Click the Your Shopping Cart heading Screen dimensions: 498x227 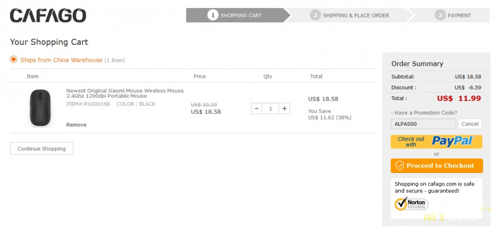(49, 42)
